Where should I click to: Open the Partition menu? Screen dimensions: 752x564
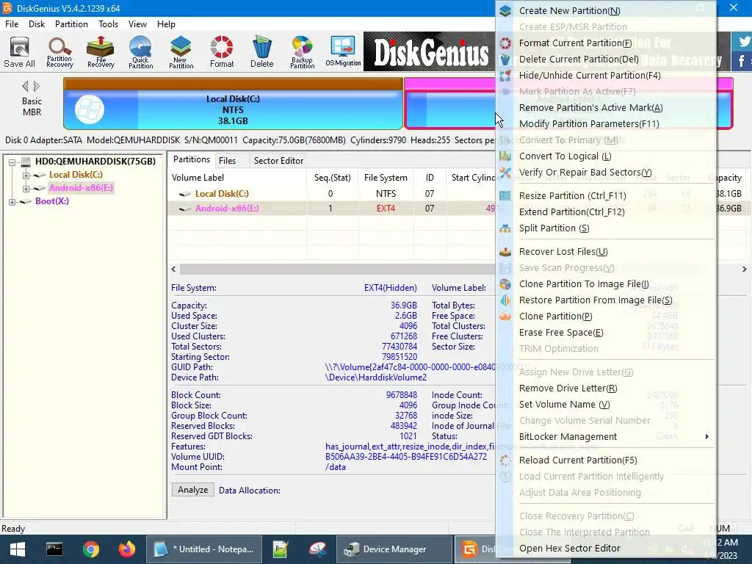[x=71, y=24]
